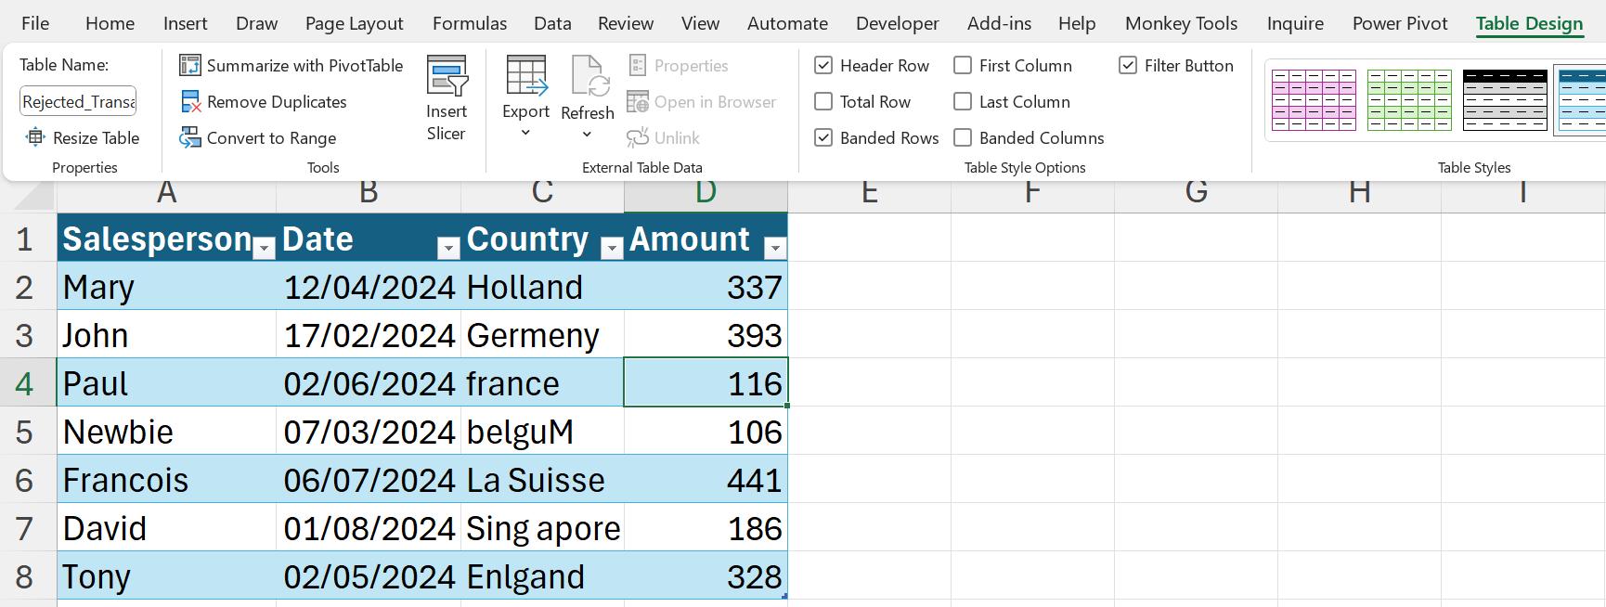Select row 5 header

point(28,432)
